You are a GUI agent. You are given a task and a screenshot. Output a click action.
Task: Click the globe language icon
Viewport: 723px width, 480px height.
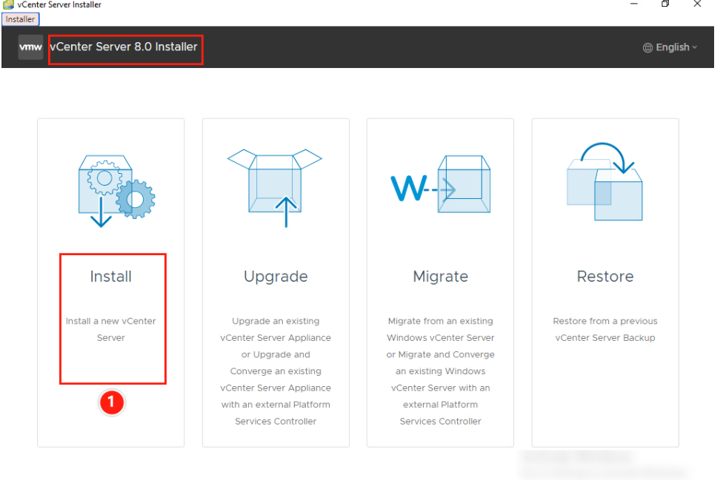coord(647,47)
